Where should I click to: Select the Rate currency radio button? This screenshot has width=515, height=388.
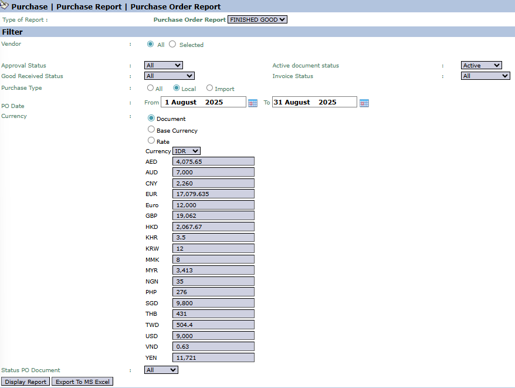click(x=151, y=141)
